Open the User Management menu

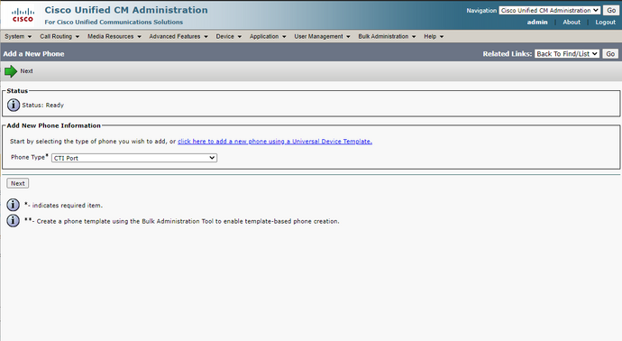coord(322,36)
